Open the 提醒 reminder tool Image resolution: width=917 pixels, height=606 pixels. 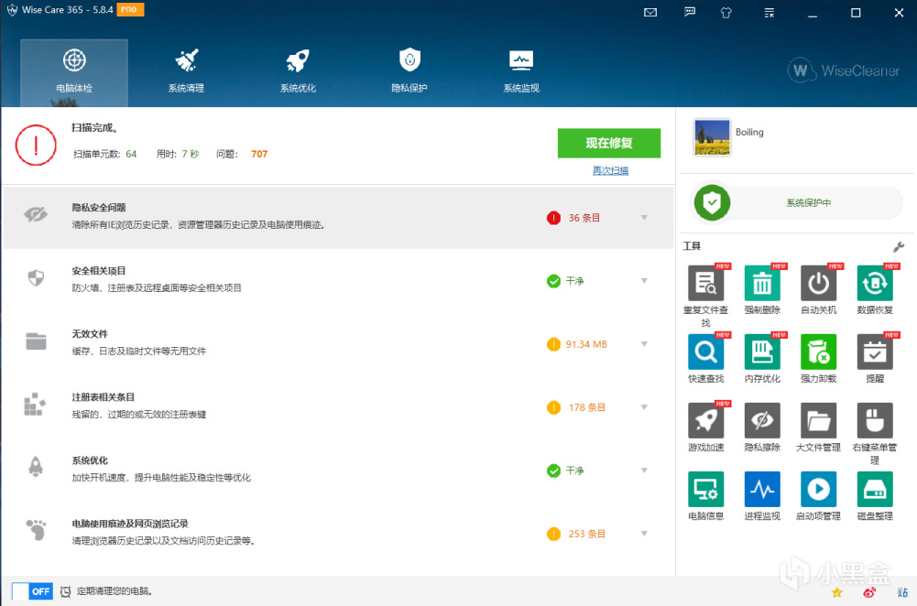point(874,352)
